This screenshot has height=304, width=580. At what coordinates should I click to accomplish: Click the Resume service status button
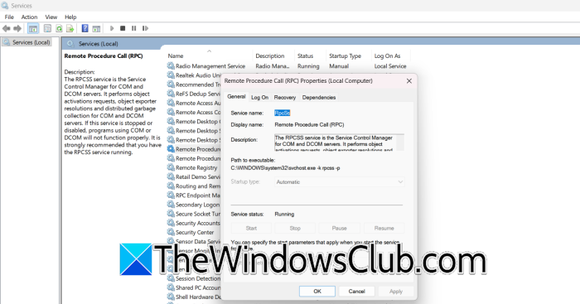[x=384, y=228]
